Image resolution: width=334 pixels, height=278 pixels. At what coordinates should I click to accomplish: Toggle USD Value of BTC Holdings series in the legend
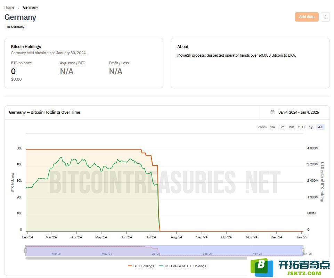(183, 266)
